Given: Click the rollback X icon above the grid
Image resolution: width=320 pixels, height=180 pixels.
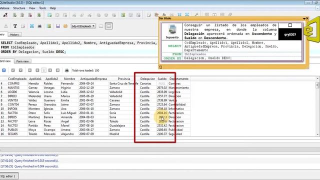Looking at the screenshot, I should click(x=20, y=70).
